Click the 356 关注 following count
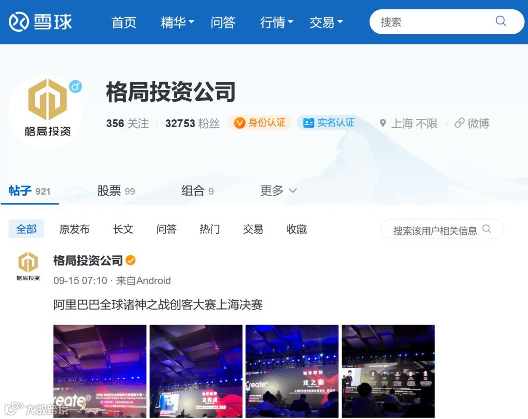 tap(127, 123)
